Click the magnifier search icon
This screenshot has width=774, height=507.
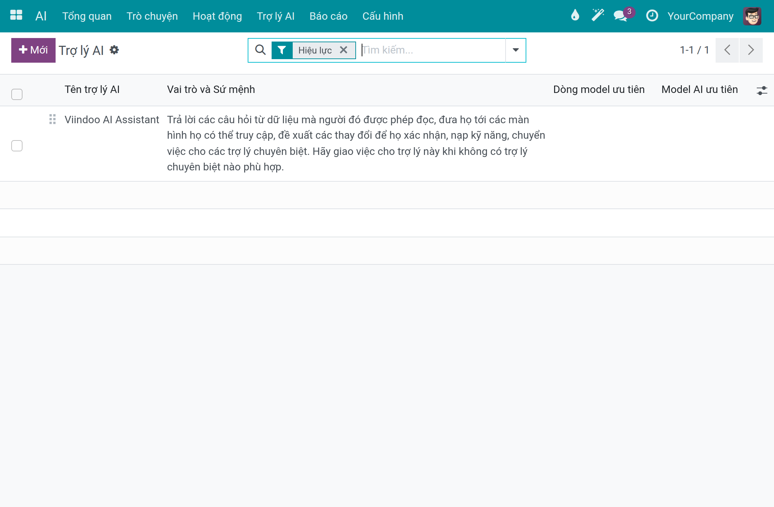[260, 50]
